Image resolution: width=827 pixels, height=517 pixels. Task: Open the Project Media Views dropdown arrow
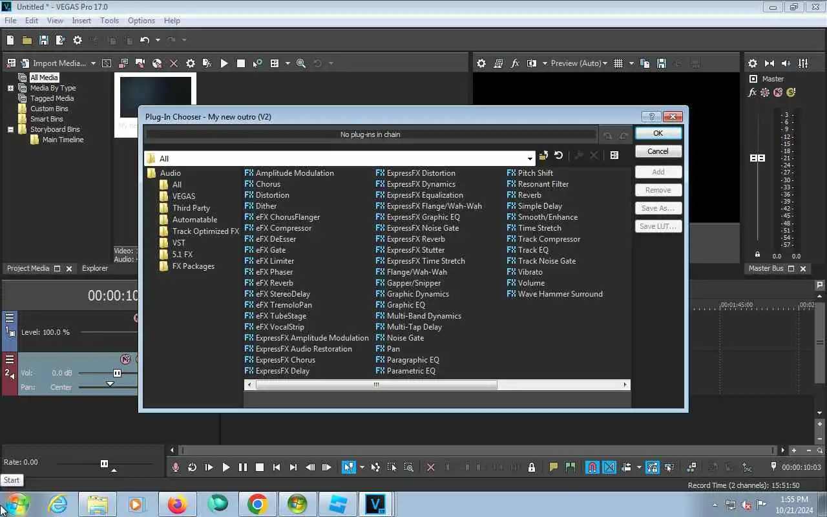286,63
